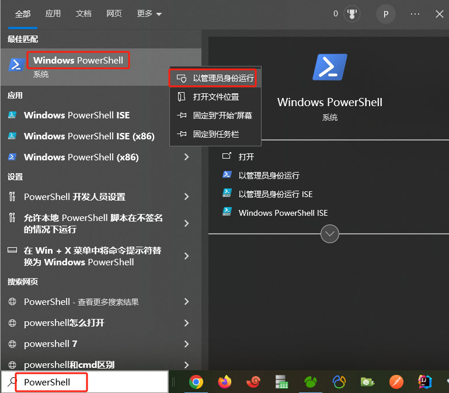Click 打开 in the preview pane
449x393 pixels.
pyautogui.click(x=246, y=157)
